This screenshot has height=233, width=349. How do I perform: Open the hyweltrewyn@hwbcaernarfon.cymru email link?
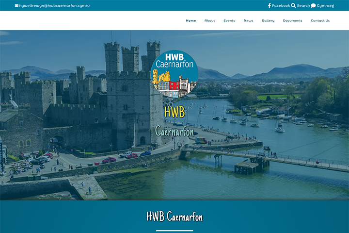[54, 5]
